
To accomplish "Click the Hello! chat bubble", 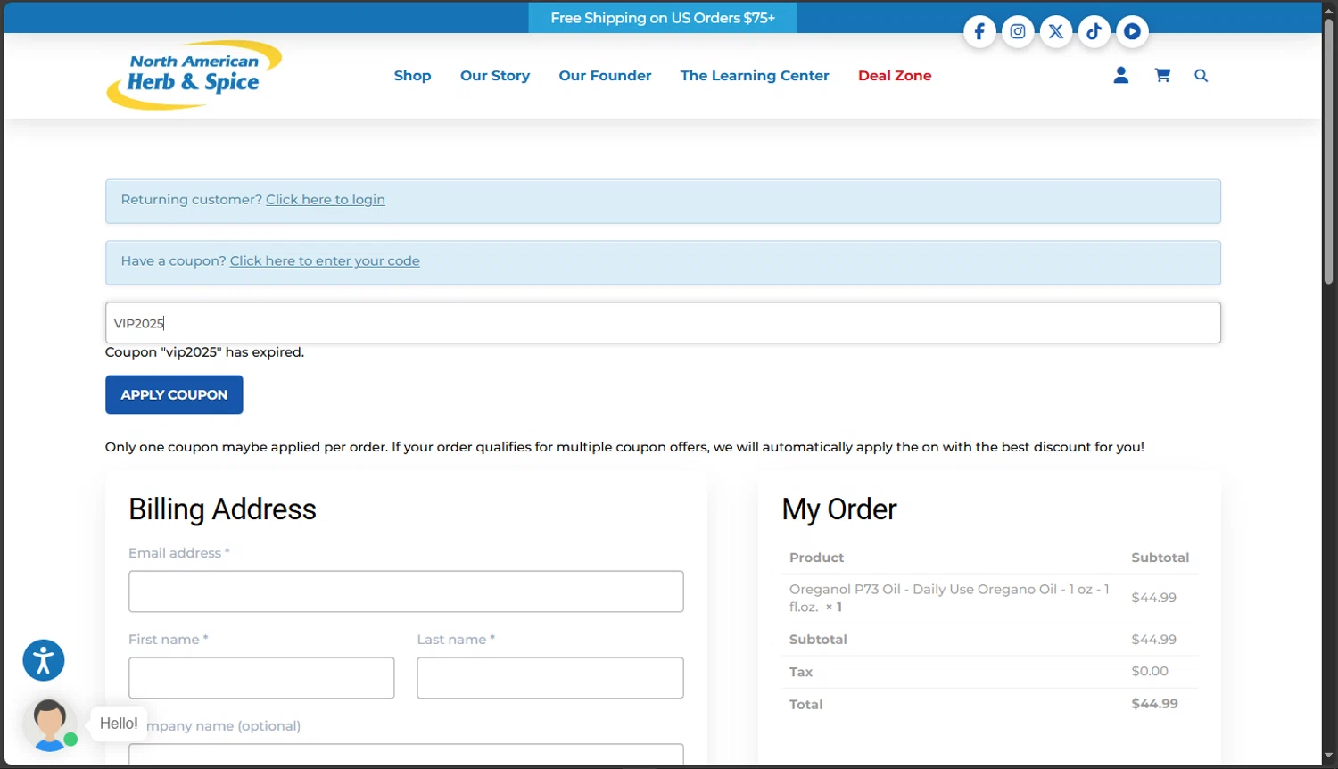I will pos(119,724).
